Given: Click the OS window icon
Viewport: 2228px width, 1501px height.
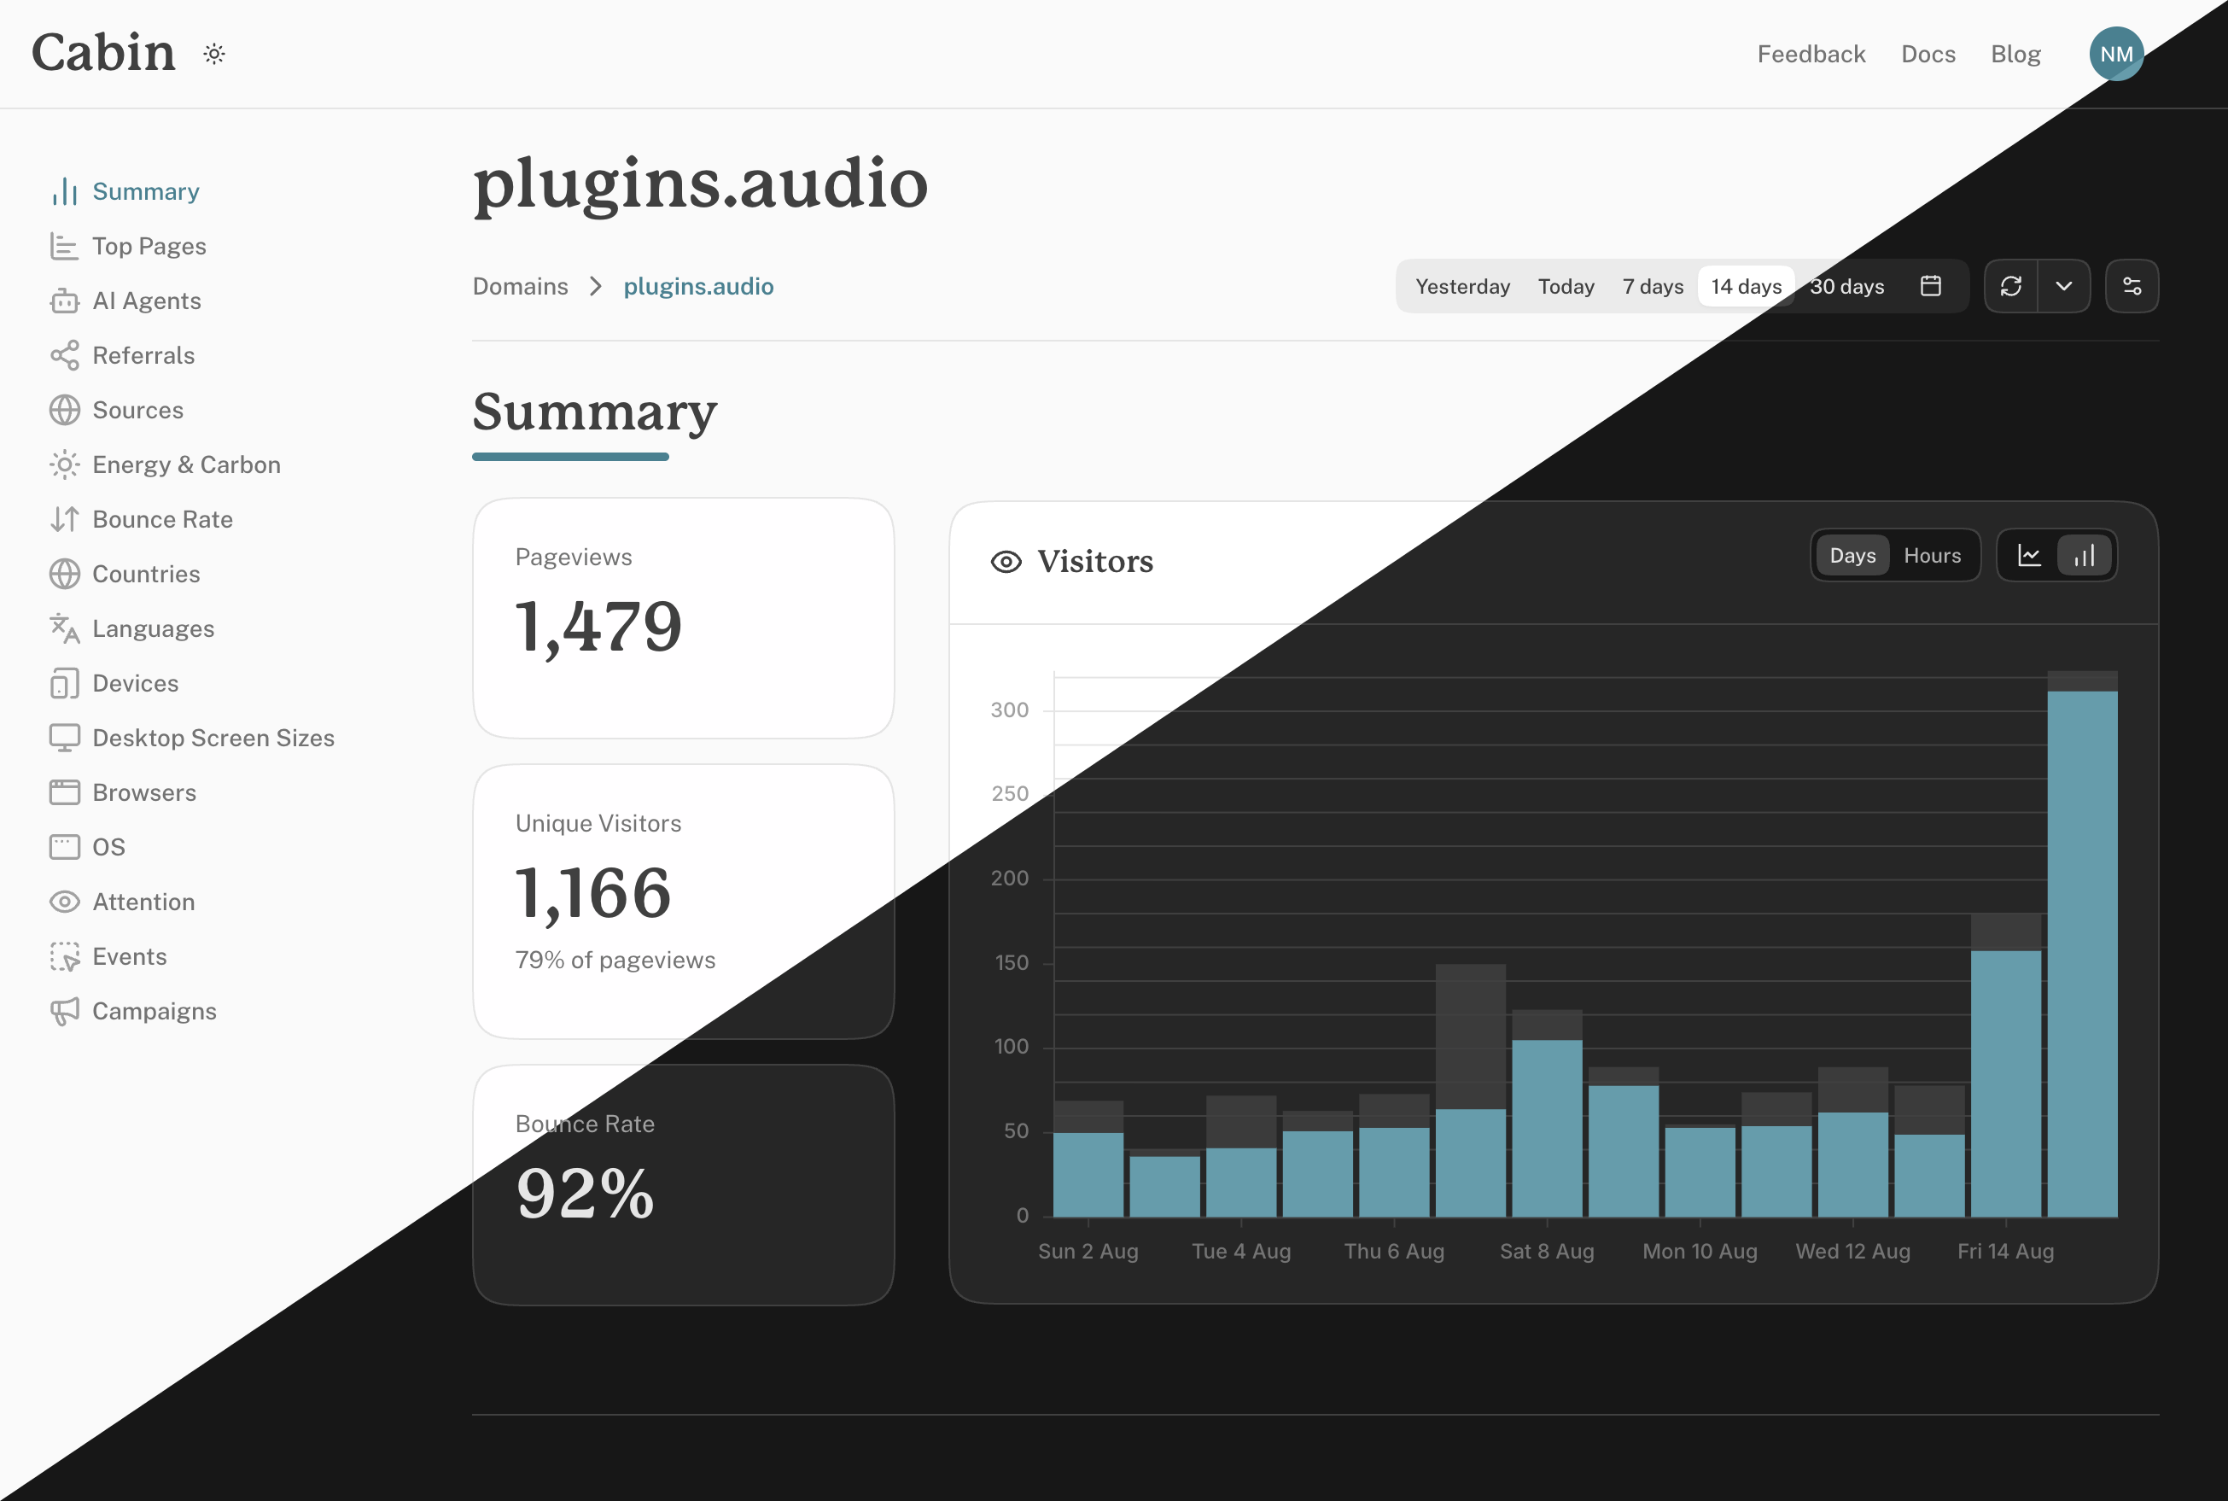Looking at the screenshot, I should click(64, 847).
